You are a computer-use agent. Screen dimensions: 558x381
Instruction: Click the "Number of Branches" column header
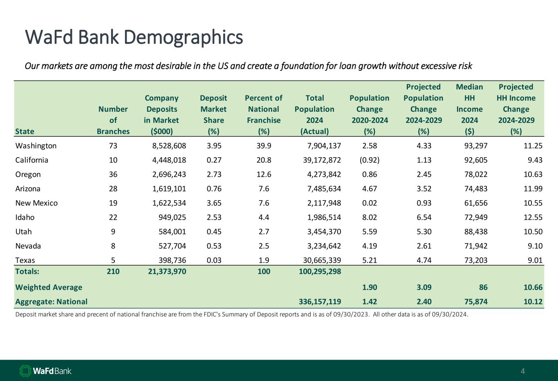(113, 120)
